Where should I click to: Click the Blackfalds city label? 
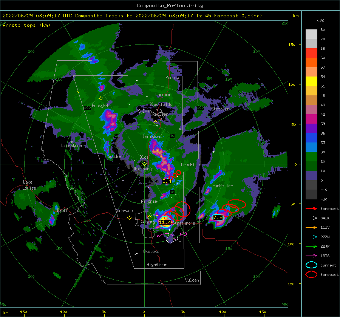(161, 104)
